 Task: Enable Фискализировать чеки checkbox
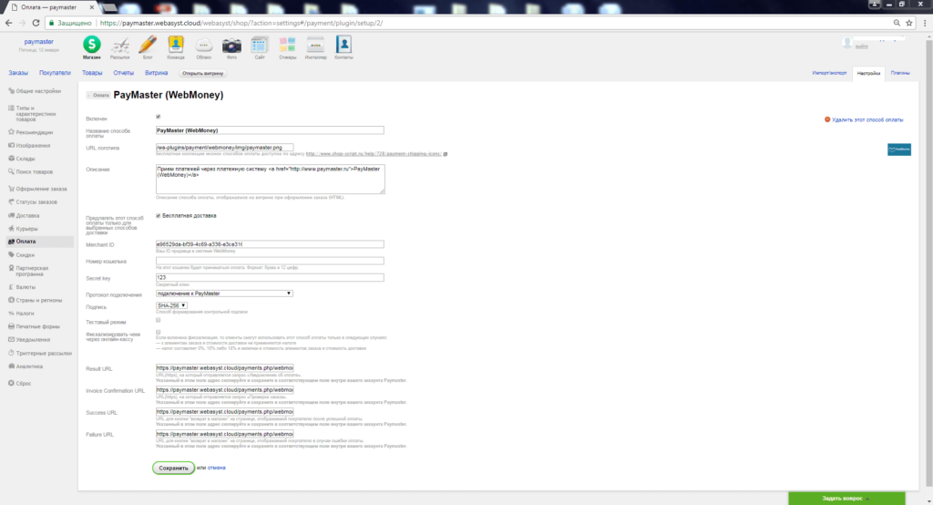159,333
